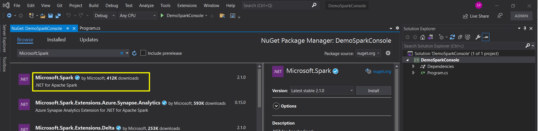Click Sync with Active Document icon

coord(452,37)
